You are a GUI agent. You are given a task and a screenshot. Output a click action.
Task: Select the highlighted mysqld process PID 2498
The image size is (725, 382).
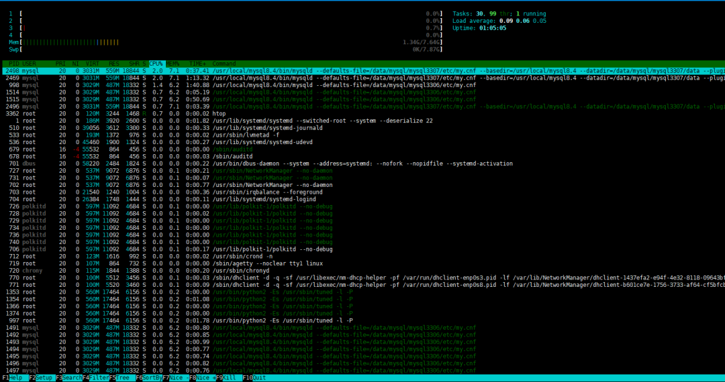pyautogui.click(x=362, y=71)
